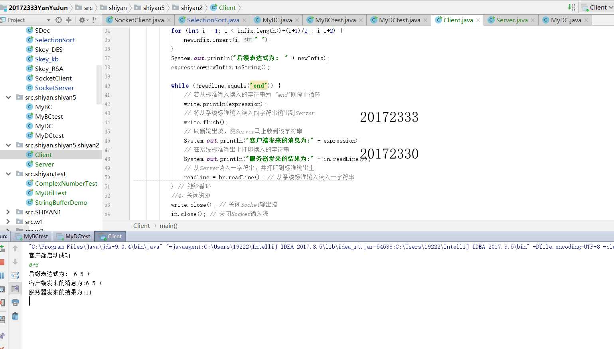Click the Client breadcrumb below the editor
The width and height of the screenshot is (614, 349).
[142, 225]
